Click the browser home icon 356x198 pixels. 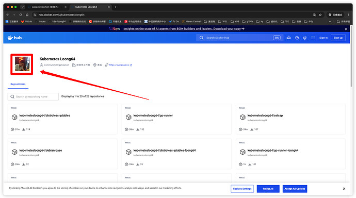click(27, 15)
